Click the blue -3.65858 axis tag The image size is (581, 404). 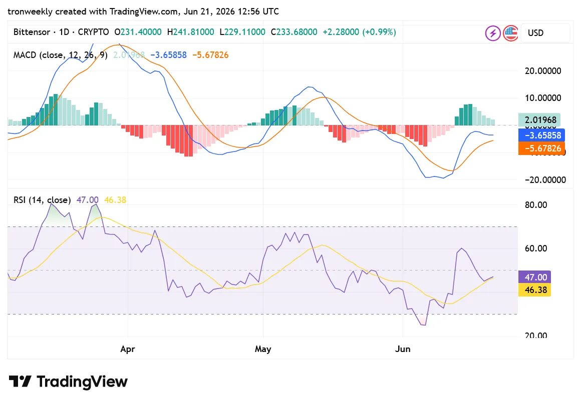pos(541,135)
